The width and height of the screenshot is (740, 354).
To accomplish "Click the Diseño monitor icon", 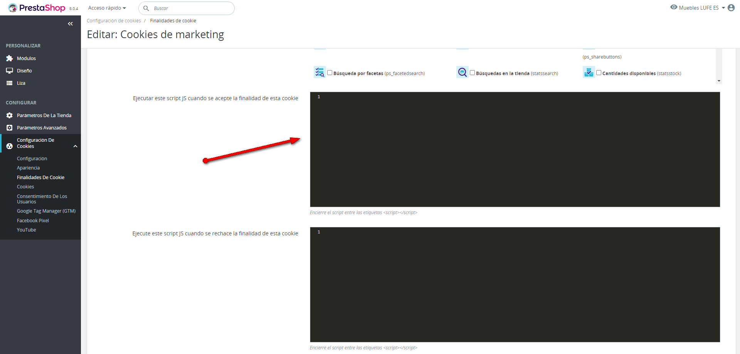I will pos(10,71).
